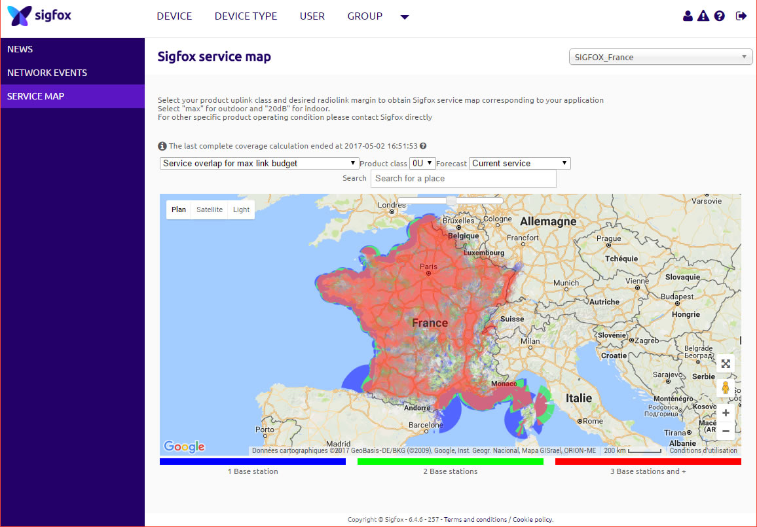Open the Cookie policy link
Viewport: 757px width, 527px height.
pos(532,520)
